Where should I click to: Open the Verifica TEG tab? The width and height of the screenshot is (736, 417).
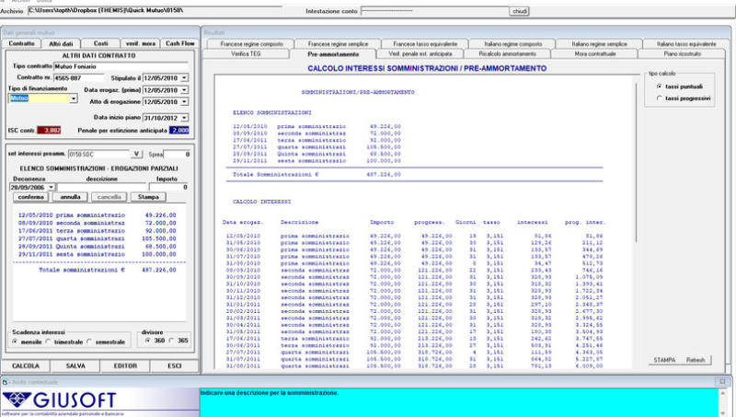pyautogui.click(x=247, y=54)
